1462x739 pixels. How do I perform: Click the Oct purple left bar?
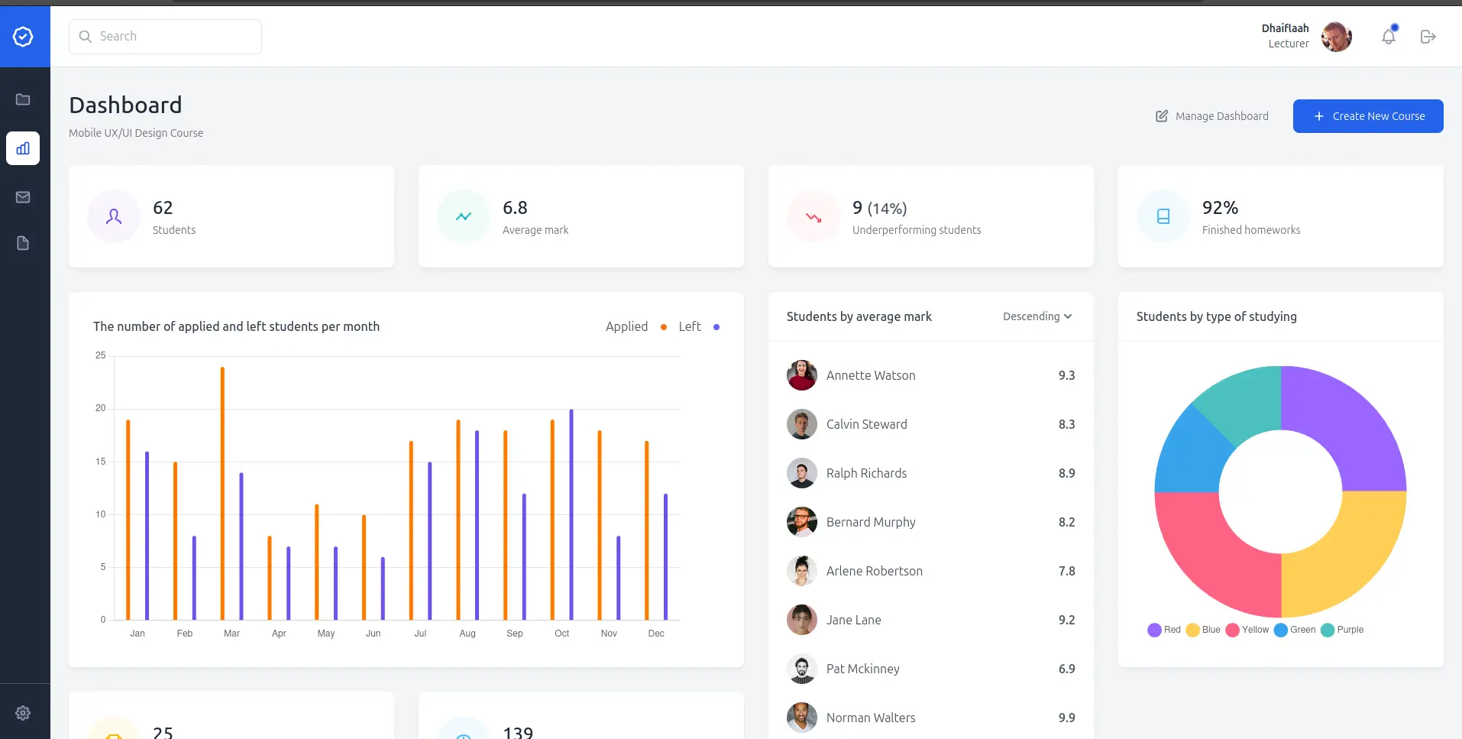(x=571, y=514)
